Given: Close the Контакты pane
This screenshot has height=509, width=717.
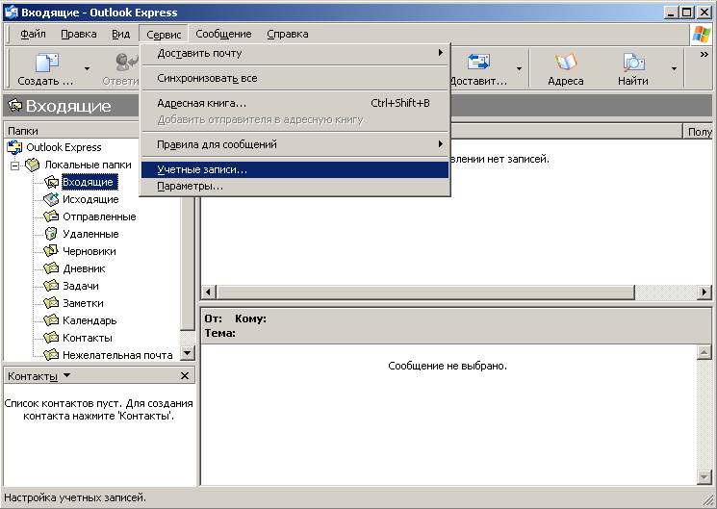Looking at the screenshot, I should [x=185, y=376].
